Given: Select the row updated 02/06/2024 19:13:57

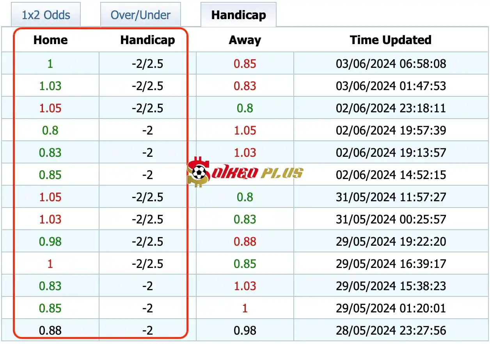Looking at the screenshot, I should coord(391,152).
